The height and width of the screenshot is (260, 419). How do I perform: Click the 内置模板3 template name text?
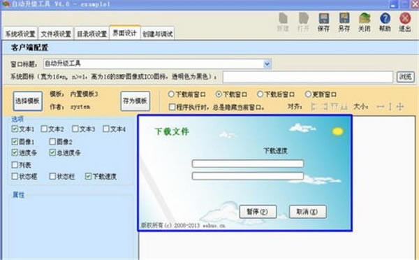point(84,94)
